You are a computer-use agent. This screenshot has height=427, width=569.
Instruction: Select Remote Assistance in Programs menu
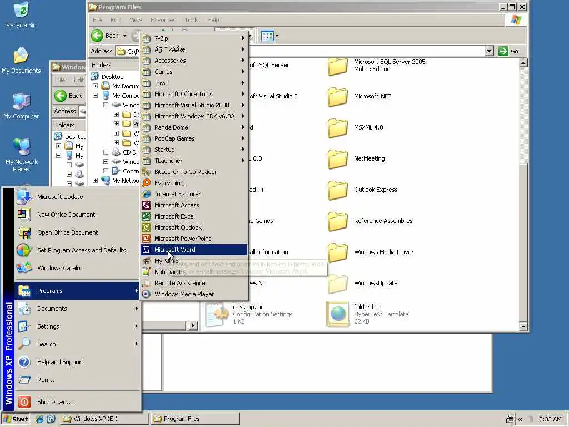[194, 283]
